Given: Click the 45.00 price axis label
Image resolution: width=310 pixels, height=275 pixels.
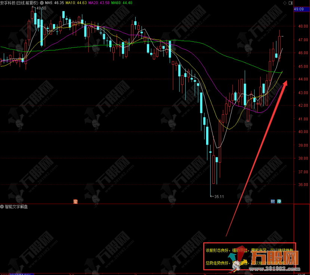Looking at the screenshot, I should (x=303, y=67).
